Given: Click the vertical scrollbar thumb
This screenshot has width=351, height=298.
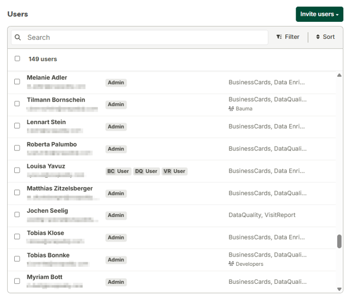Looking at the screenshot, I should [340, 241].
